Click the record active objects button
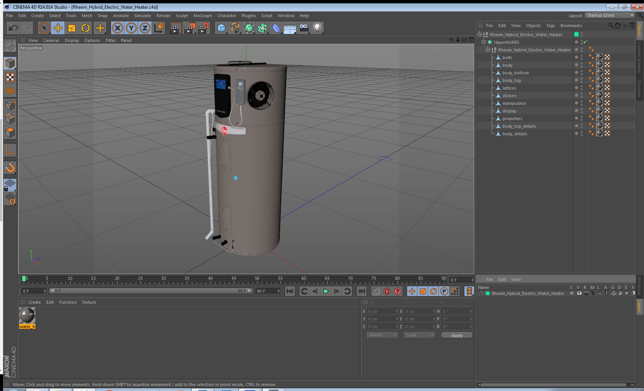 click(x=376, y=291)
